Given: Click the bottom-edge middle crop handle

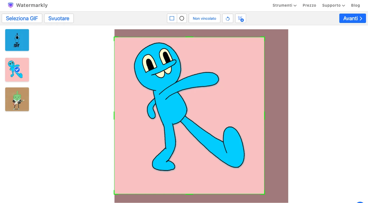Looking at the screenshot, I should [x=189, y=194].
